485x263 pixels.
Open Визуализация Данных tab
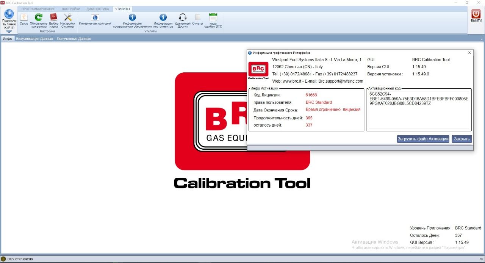click(x=34, y=39)
